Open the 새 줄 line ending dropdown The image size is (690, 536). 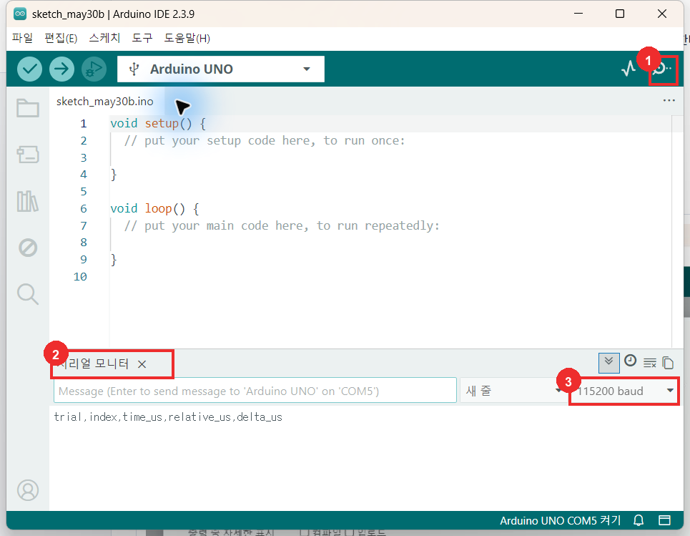[x=512, y=391]
